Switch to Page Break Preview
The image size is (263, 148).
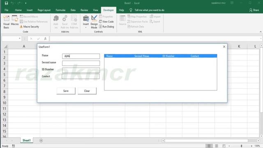pyautogui.click(x=224, y=146)
